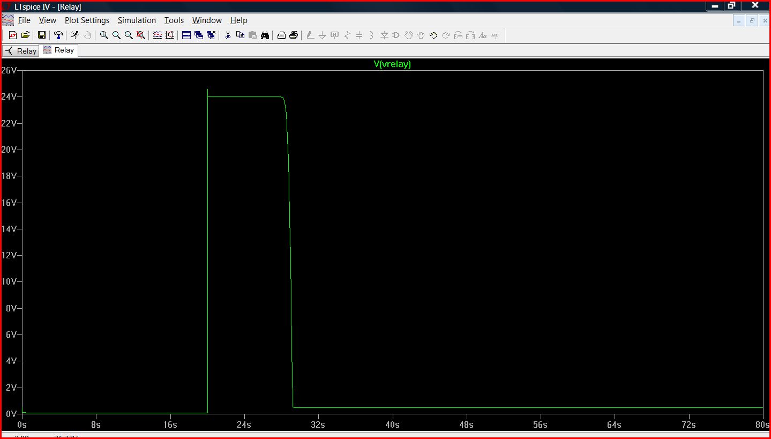The height and width of the screenshot is (439, 771).
Task: Click the SPICE directive .op icon
Action: (495, 35)
